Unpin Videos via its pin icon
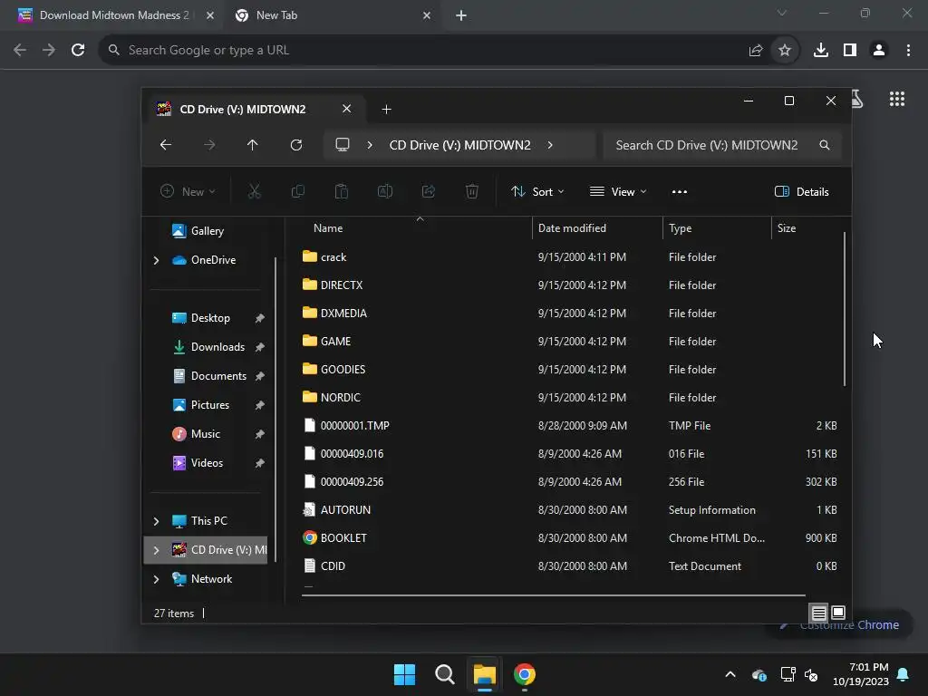The width and height of the screenshot is (928, 696). (x=259, y=463)
